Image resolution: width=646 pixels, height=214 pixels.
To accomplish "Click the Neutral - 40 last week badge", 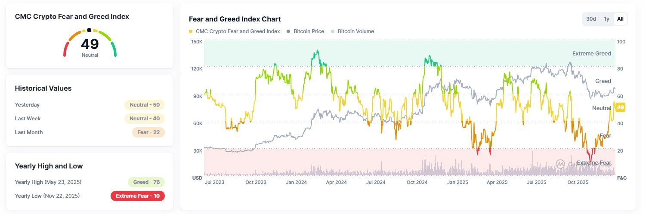I will tap(145, 119).
